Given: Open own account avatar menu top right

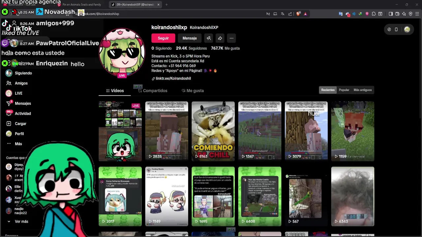Looking at the screenshot, I should [x=407, y=29].
